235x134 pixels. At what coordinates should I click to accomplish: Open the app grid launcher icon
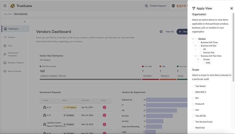pos(5,6)
